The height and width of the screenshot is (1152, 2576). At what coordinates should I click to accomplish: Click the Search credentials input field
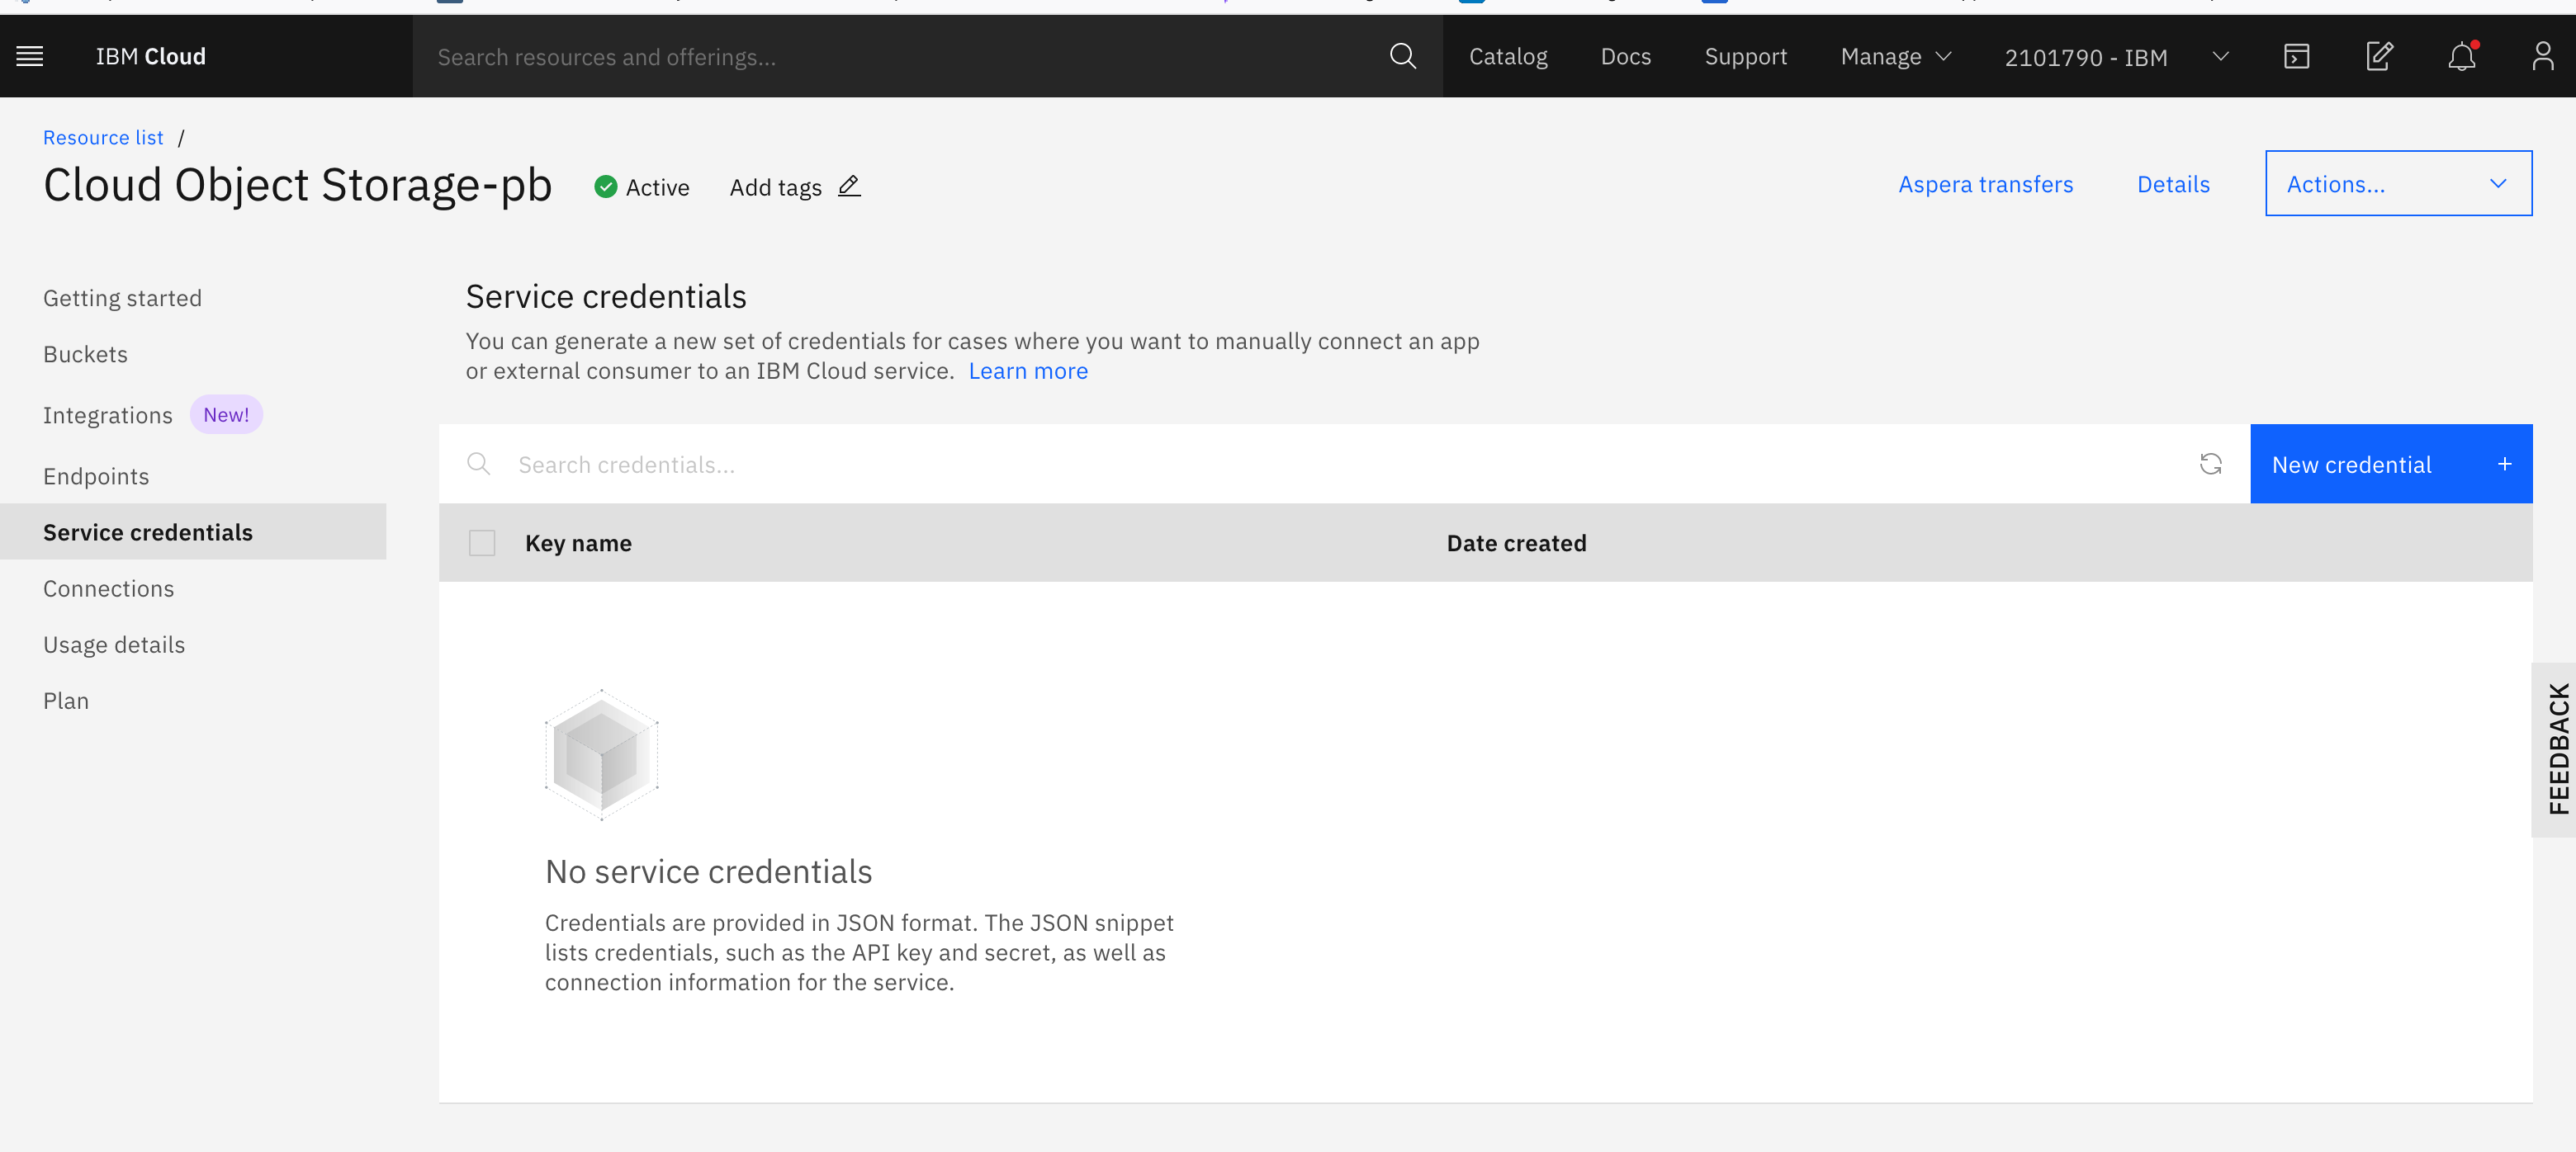click(x=1340, y=465)
